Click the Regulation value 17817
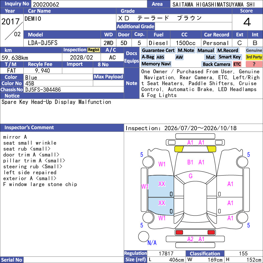This screenshot has width=263, height=263. point(166,253)
